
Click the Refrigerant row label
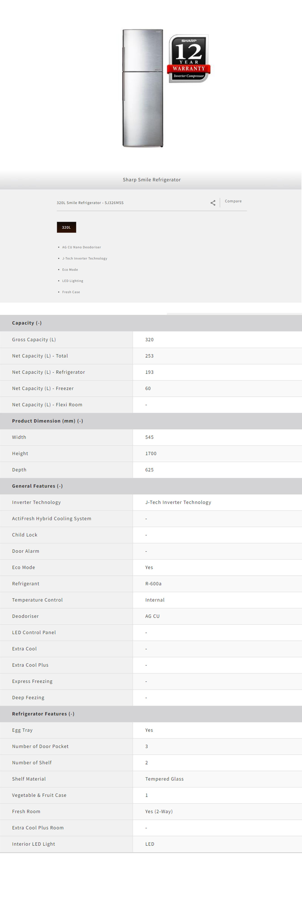click(x=26, y=584)
